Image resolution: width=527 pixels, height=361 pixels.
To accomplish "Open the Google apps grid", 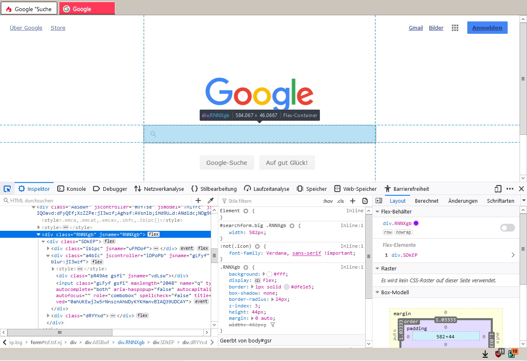I will [455, 28].
